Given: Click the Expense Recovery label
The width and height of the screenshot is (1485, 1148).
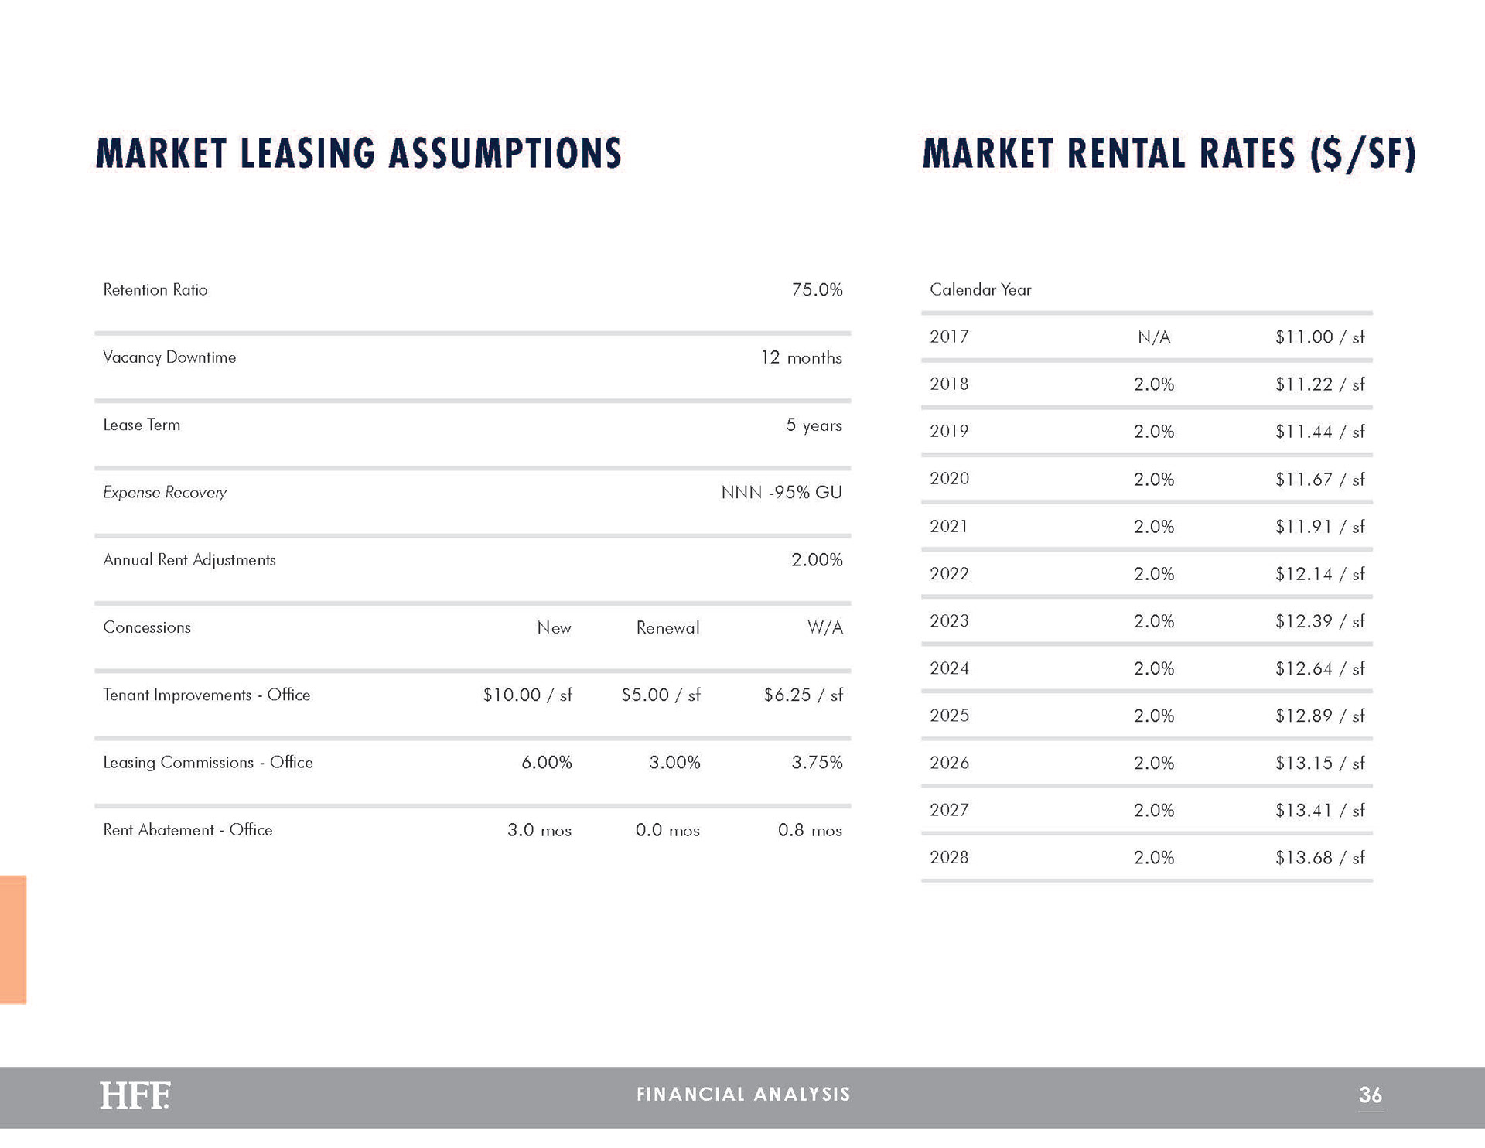Looking at the screenshot, I should 165,492.
